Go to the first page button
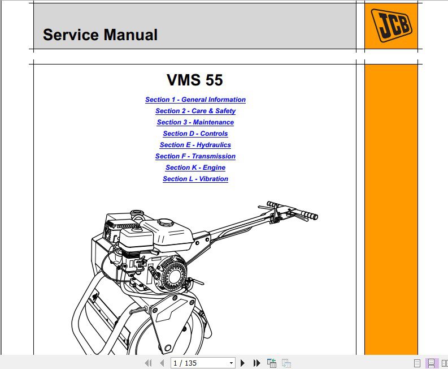This screenshot has width=448, height=369. (148, 363)
